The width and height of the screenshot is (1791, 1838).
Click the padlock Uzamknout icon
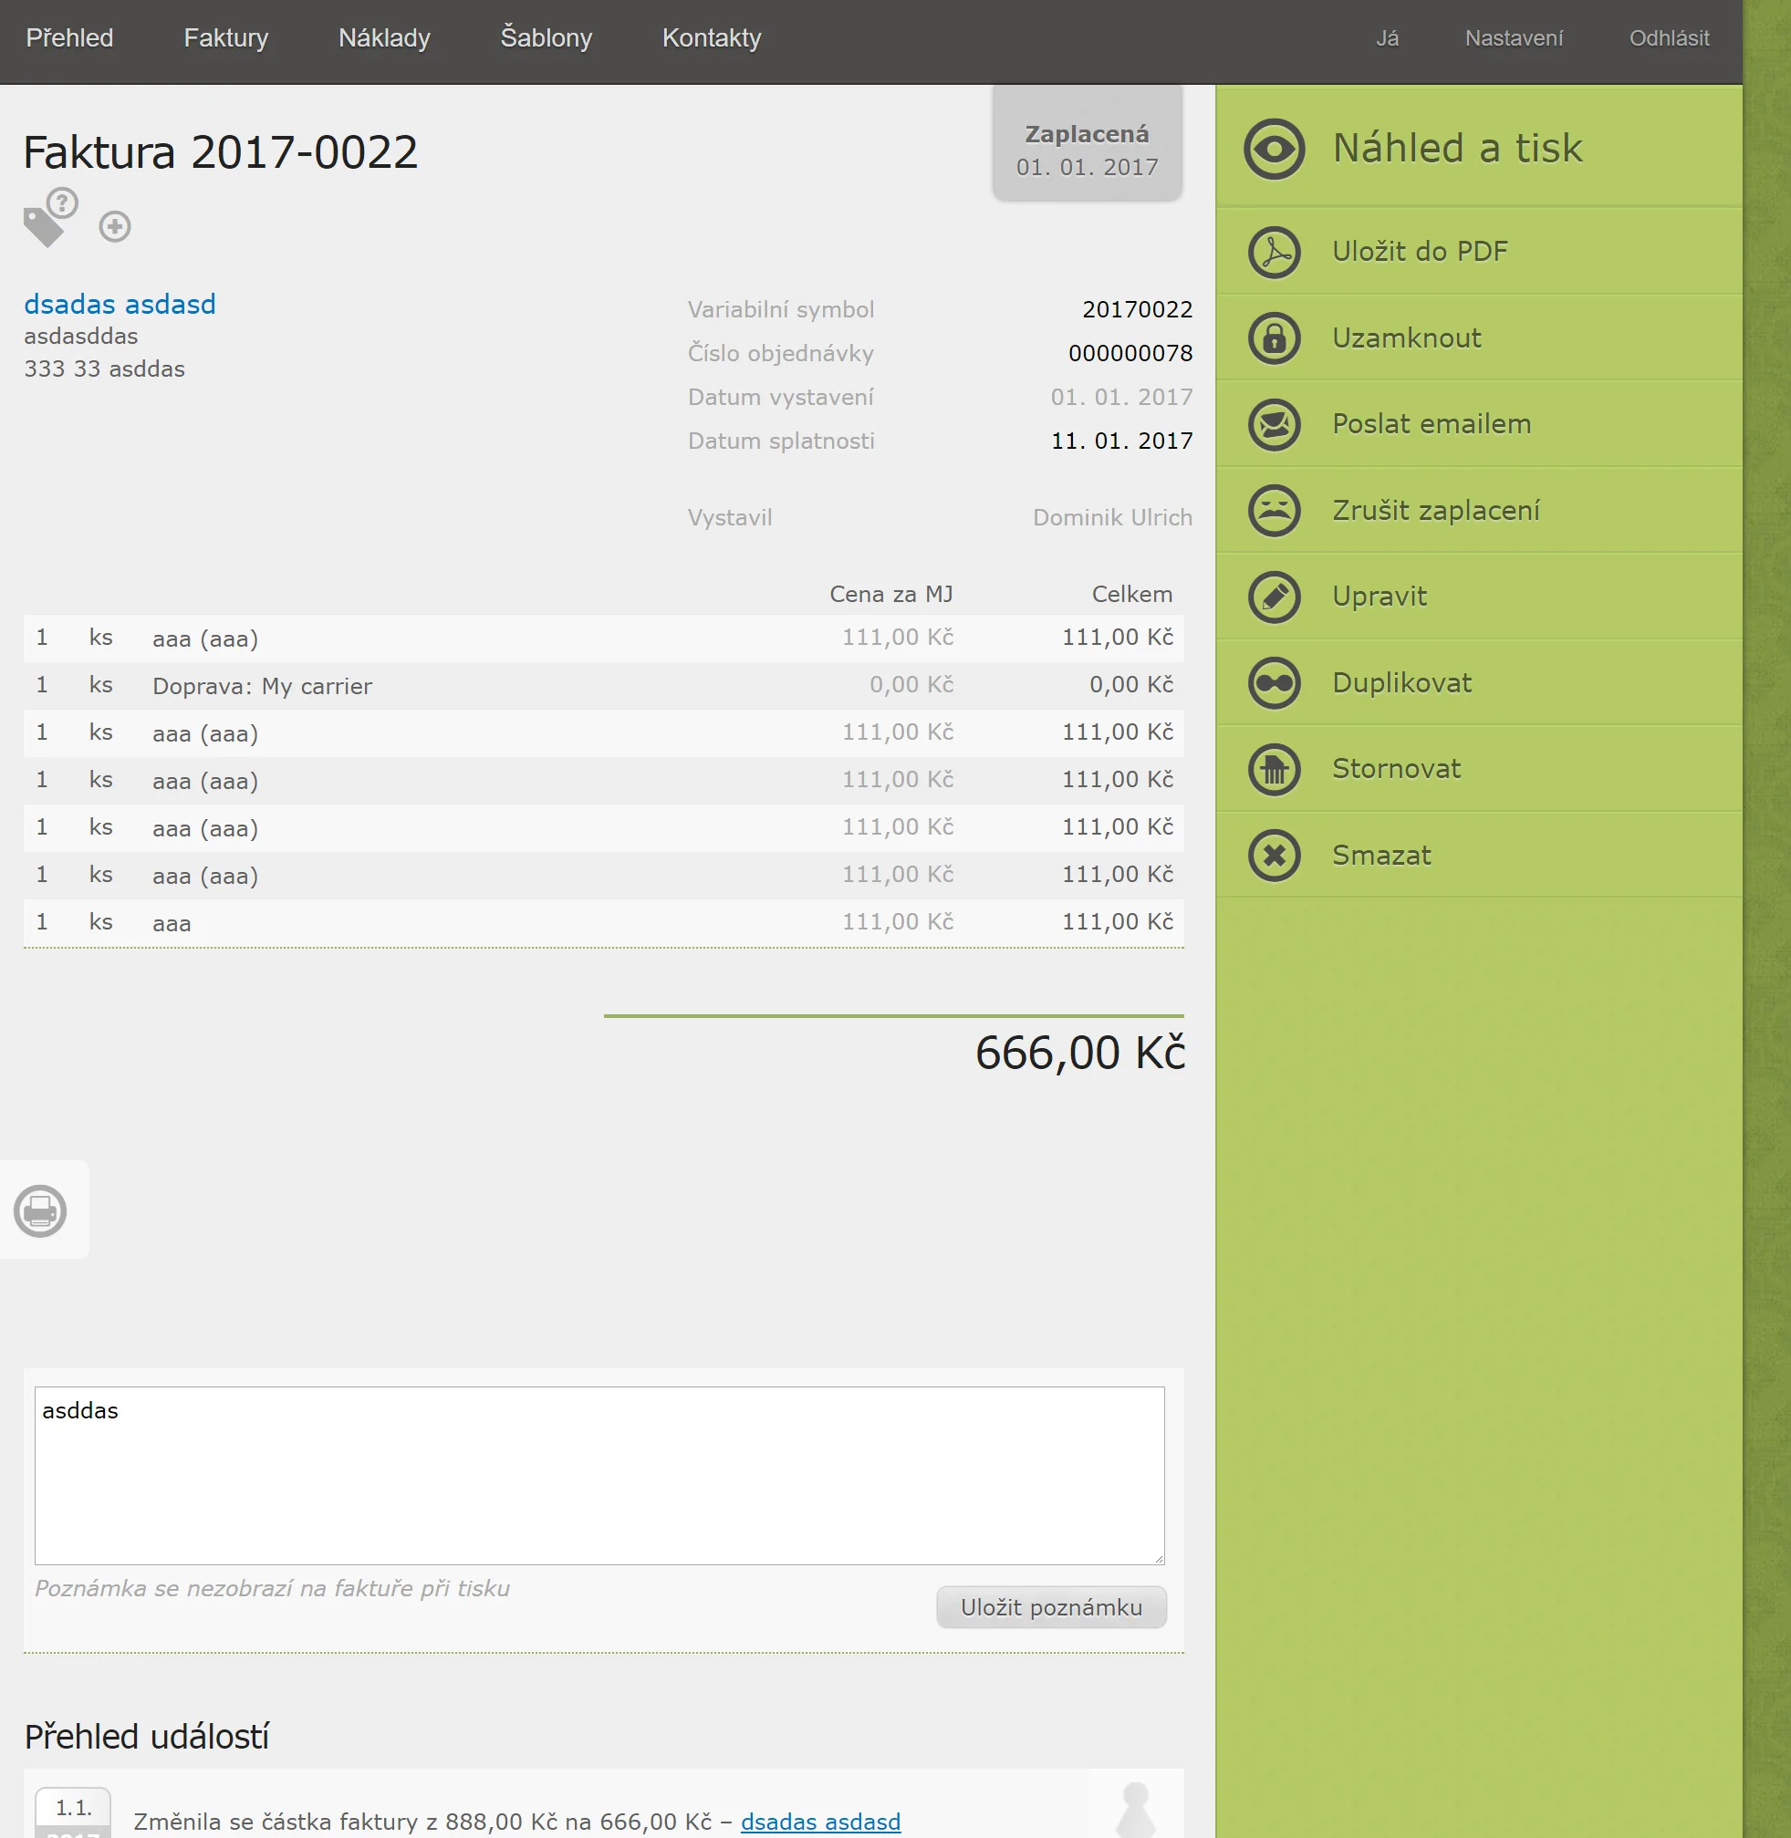coord(1274,337)
